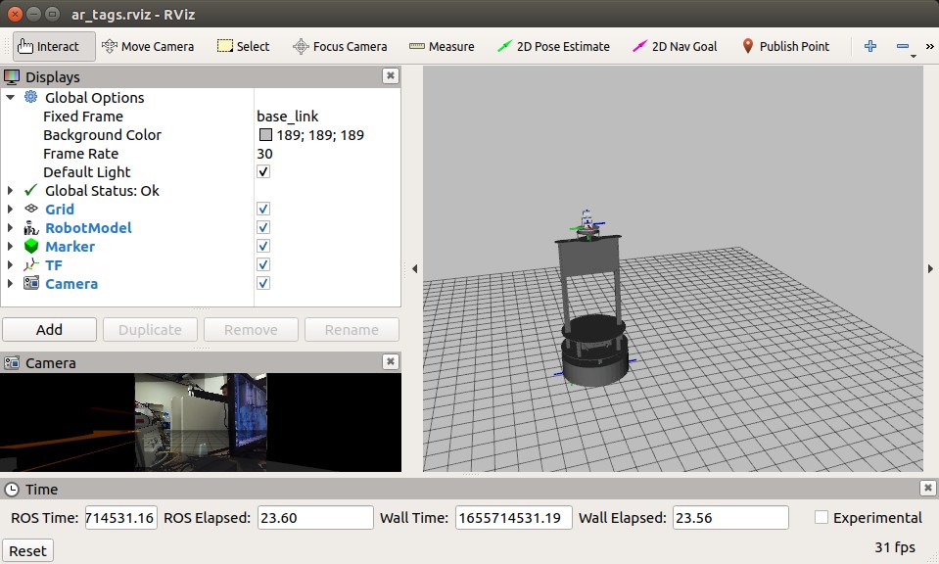Expand the Marker display properties
The image size is (939, 564).
10,246
